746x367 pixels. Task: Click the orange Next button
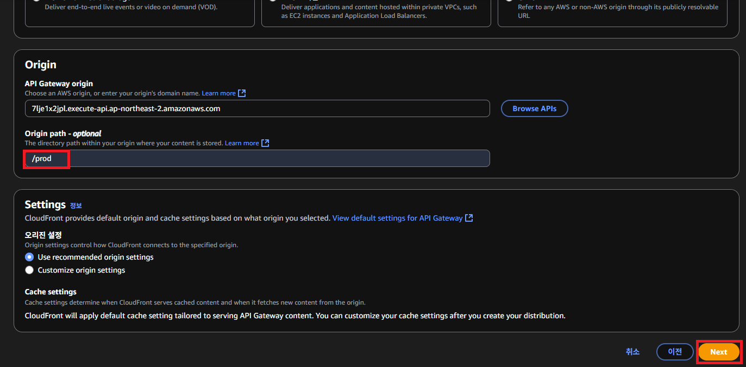(718, 352)
